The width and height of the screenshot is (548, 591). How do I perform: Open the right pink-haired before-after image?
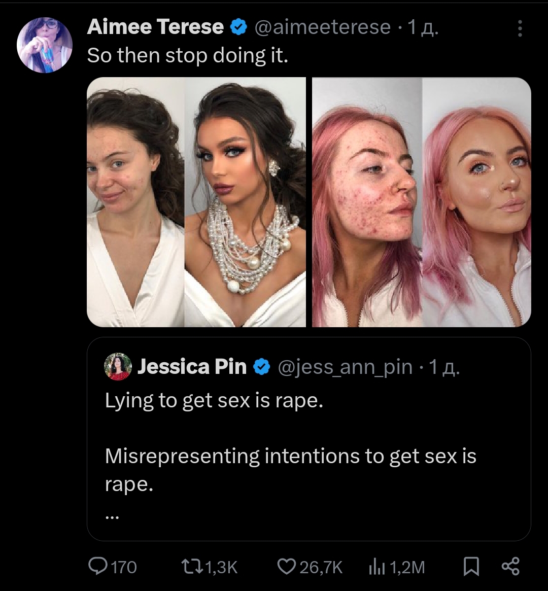[x=421, y=202]
